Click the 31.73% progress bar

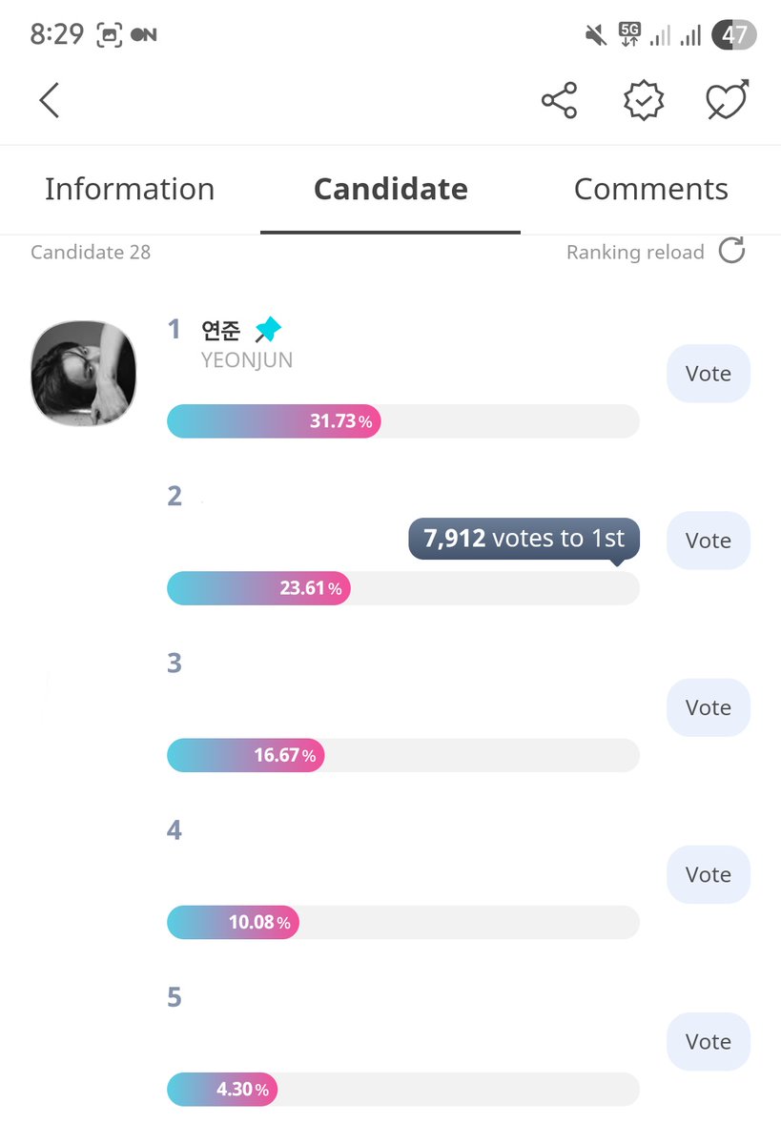coord(402,421)
